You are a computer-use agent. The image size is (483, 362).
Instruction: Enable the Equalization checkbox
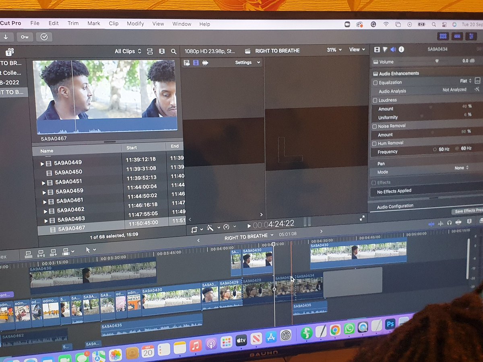click(375, 83)
